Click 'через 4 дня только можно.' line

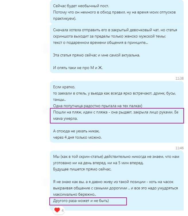coord(77,137)
